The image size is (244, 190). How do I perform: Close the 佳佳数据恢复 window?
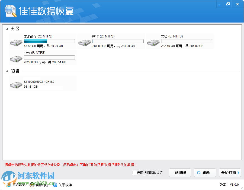237,4
